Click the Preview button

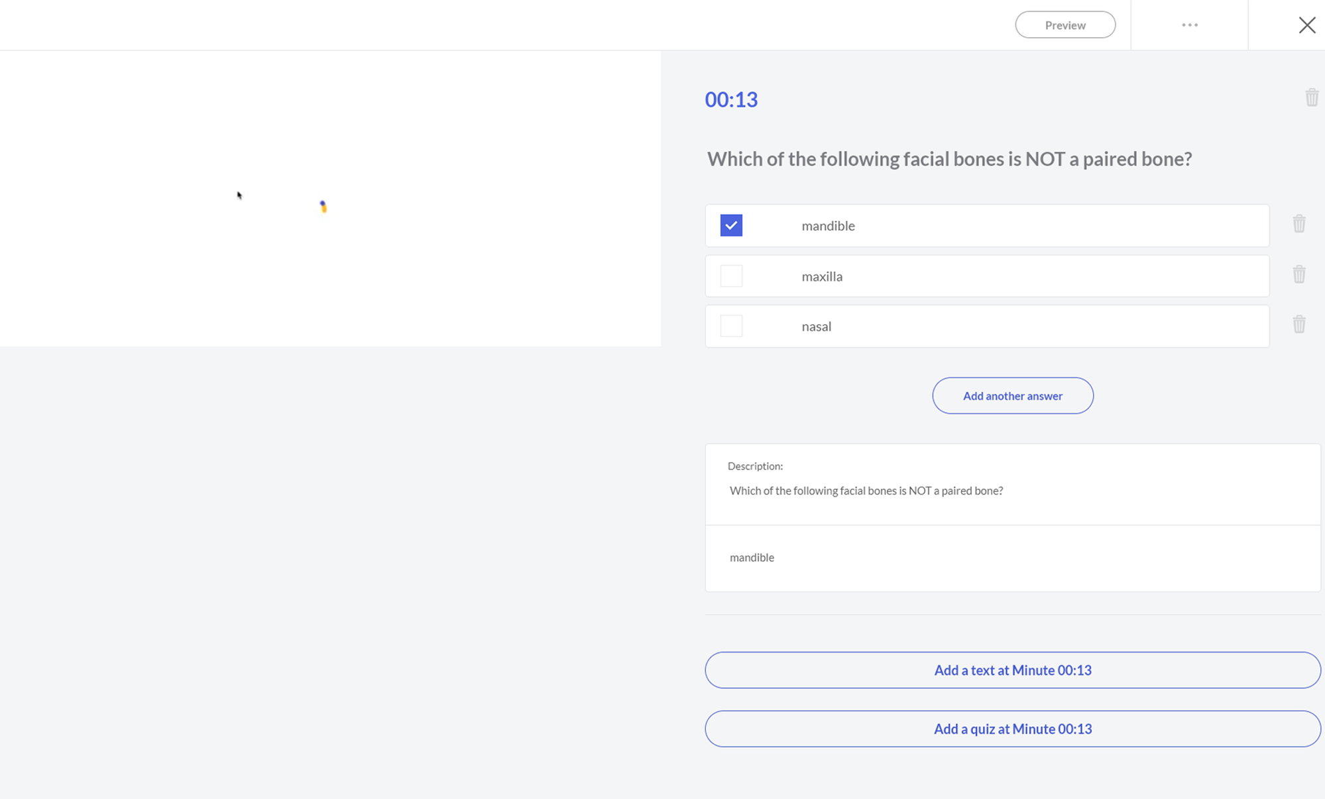tap(1065, 25)
